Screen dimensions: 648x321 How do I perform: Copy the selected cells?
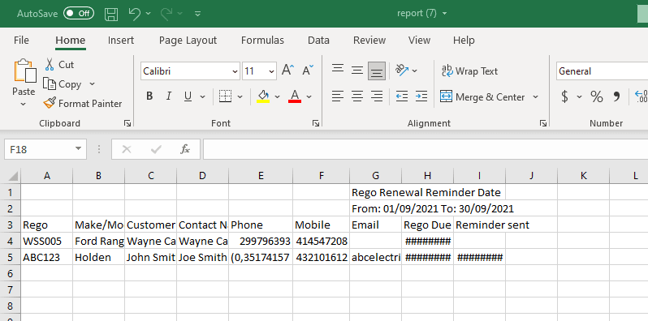[x=63, y=84]
